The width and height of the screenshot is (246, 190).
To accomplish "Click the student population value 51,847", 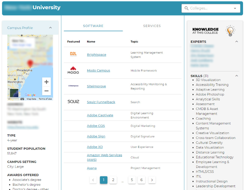I will (x=12, y=153).
